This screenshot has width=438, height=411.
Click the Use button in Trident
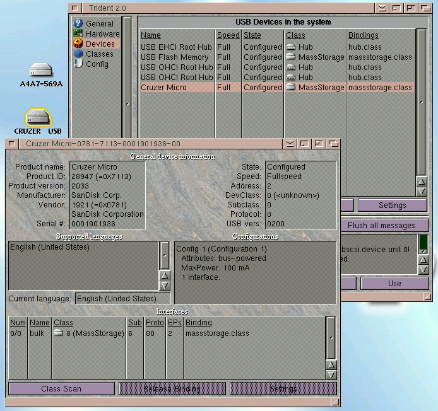click(x=394, y=284)
